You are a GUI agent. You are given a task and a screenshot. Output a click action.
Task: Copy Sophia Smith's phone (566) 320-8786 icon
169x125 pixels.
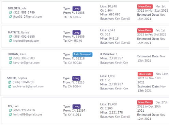[10, 82]
